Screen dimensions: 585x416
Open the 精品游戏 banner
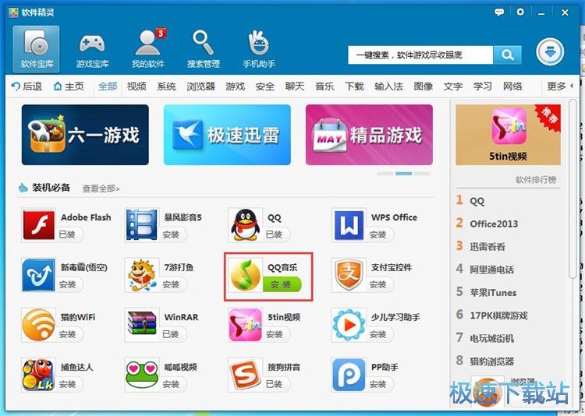coord(369,135)
